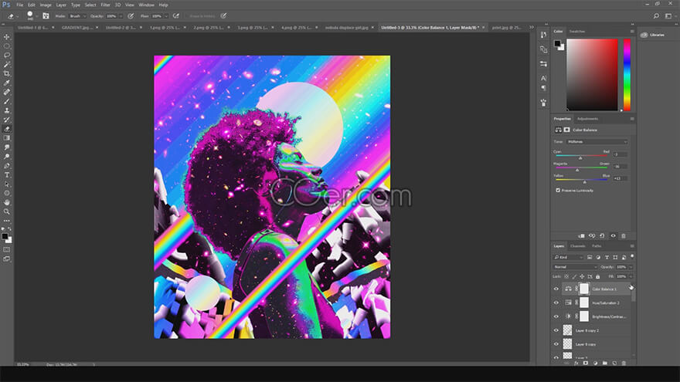Image resolution: width=680 pixels, height=382 pixels.
Task: Open the Opacity dropdown in options bar
Action: pos(121,16)
